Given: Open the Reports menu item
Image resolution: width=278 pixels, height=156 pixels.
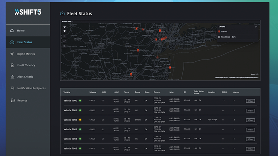Looking at the screenshot, I should tap(22, 100).
